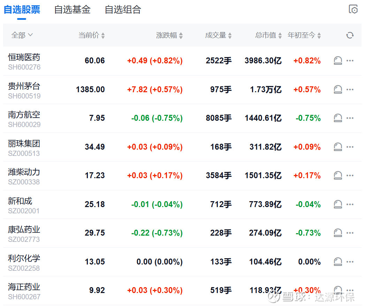365x308 pixels.
Task: Open more options for 康弘药业
Action: [x=350, y=233]
